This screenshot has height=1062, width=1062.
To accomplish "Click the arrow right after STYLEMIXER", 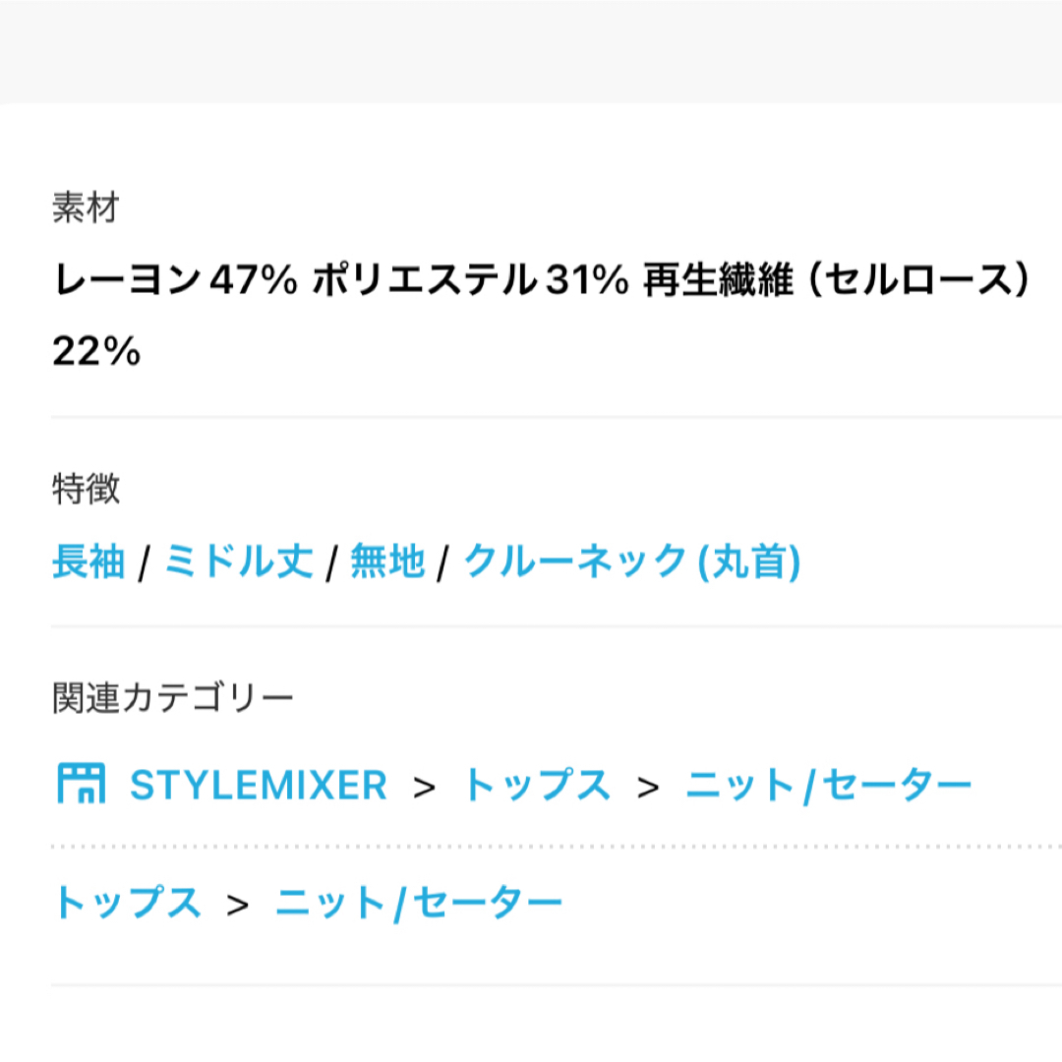I will (424, 787).
